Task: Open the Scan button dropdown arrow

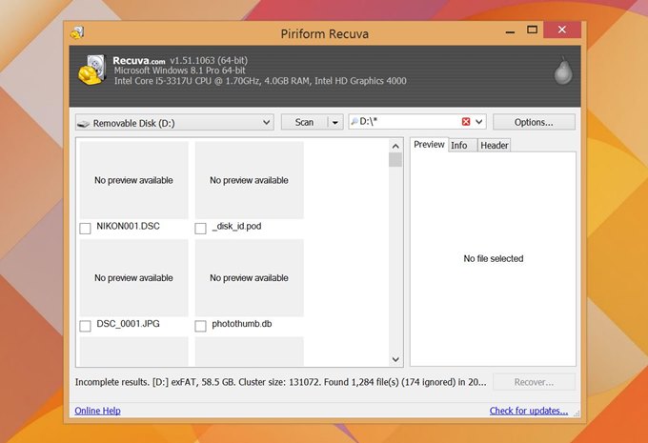Action: [335, 122]
